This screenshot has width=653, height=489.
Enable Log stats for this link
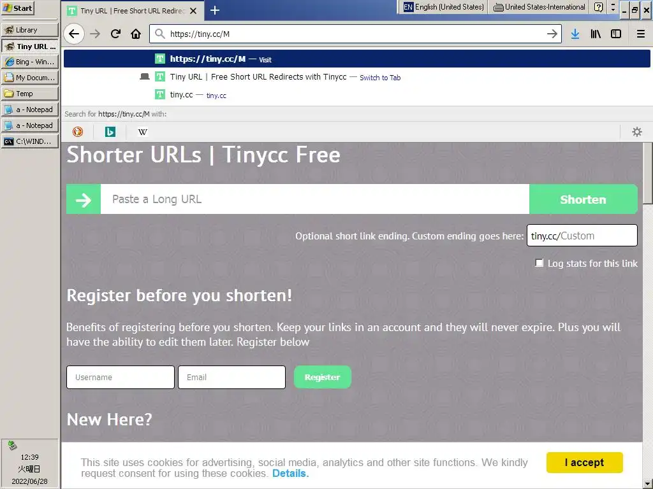point(539,263)
